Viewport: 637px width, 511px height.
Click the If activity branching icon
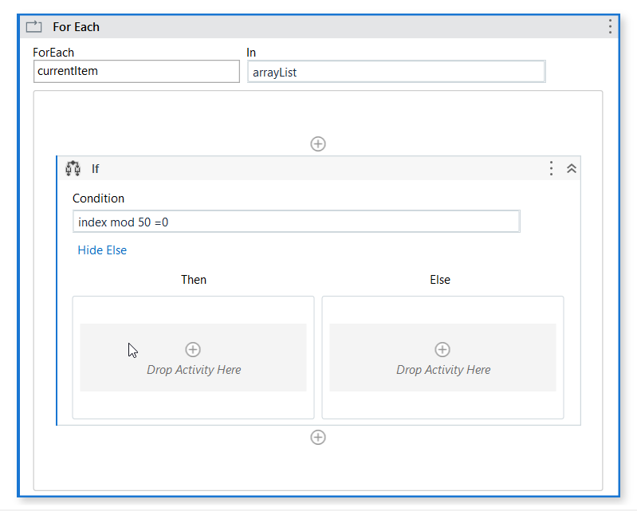73,168
